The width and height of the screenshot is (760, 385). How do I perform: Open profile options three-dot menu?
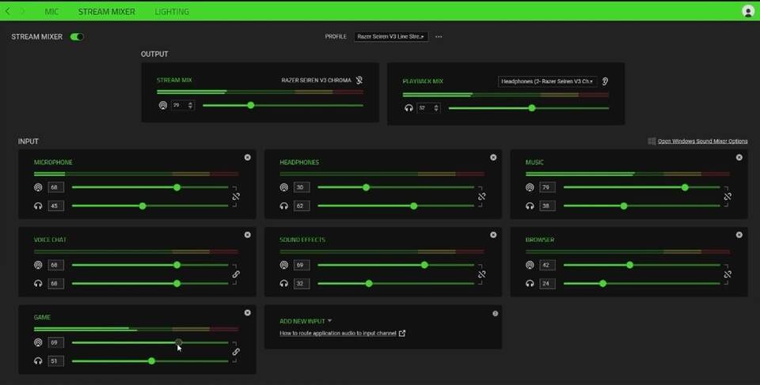[x=439, y=37]
